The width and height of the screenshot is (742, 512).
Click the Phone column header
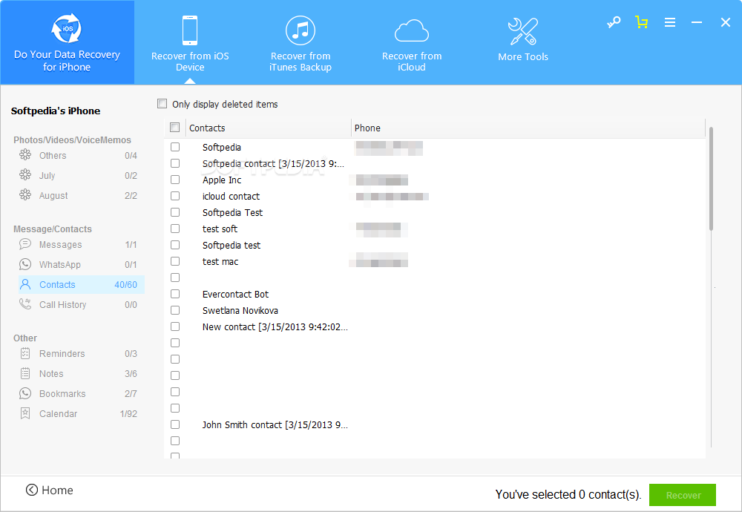[x=528, y=128]
